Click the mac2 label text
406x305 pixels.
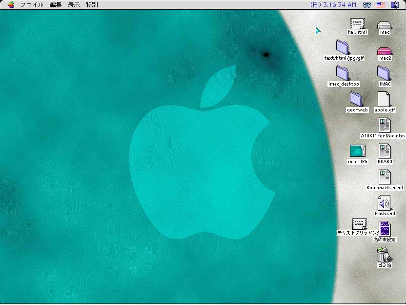point(385,58)
